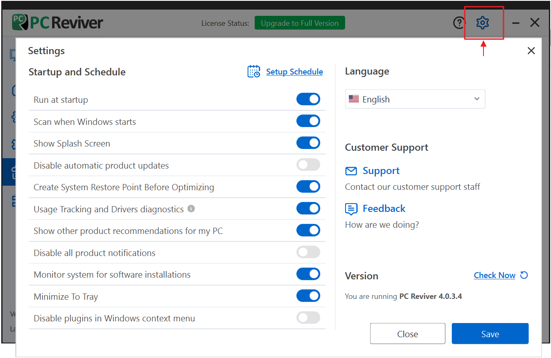Open the English language dropdown
551x358 pixels.
coord(415,99)
